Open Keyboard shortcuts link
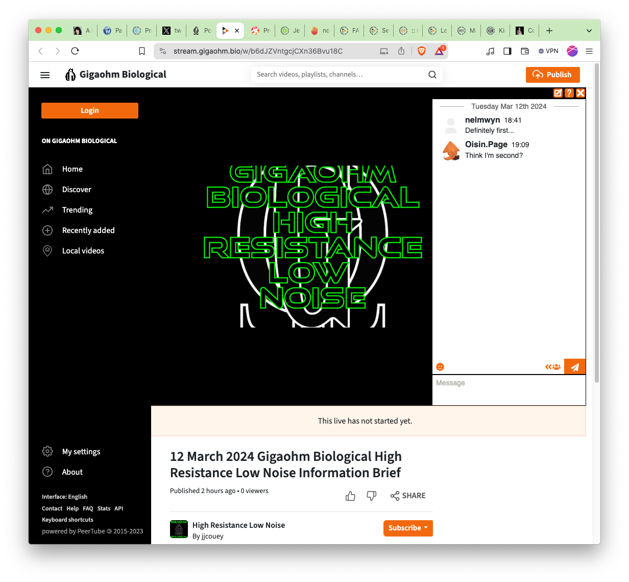This screenshot has width=629, height=582. pos(67,520)
